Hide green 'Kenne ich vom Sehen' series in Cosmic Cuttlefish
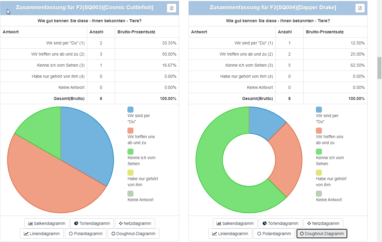382x242 pixels. 130,152
